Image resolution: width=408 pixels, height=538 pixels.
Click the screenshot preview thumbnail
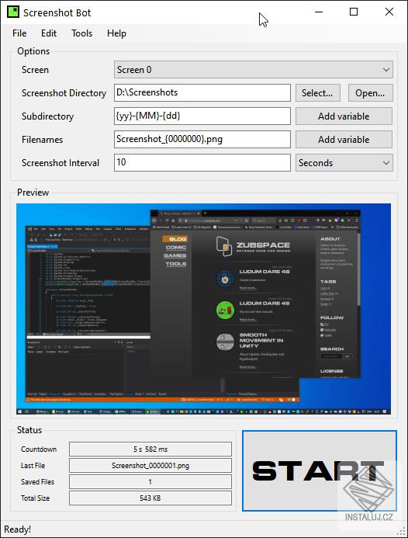(x=203, y=309)
